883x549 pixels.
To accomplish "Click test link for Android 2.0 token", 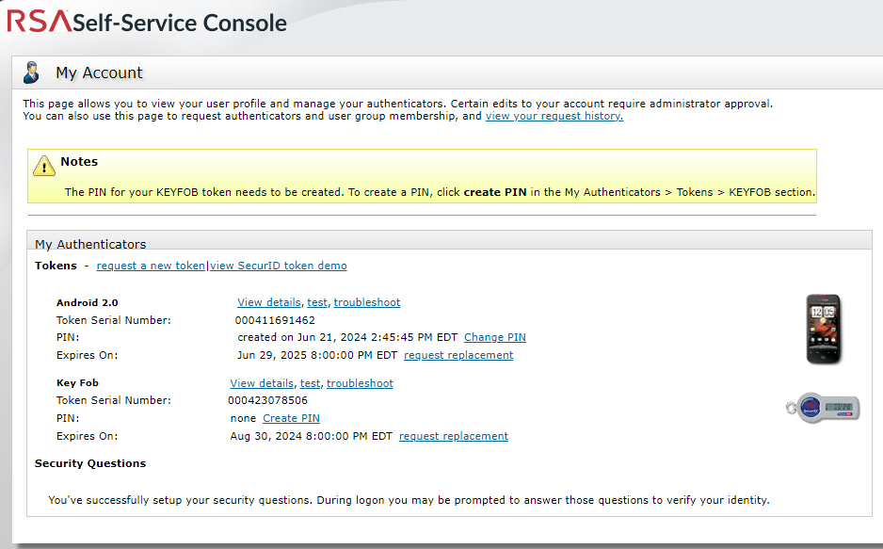I will click(317, 302).
